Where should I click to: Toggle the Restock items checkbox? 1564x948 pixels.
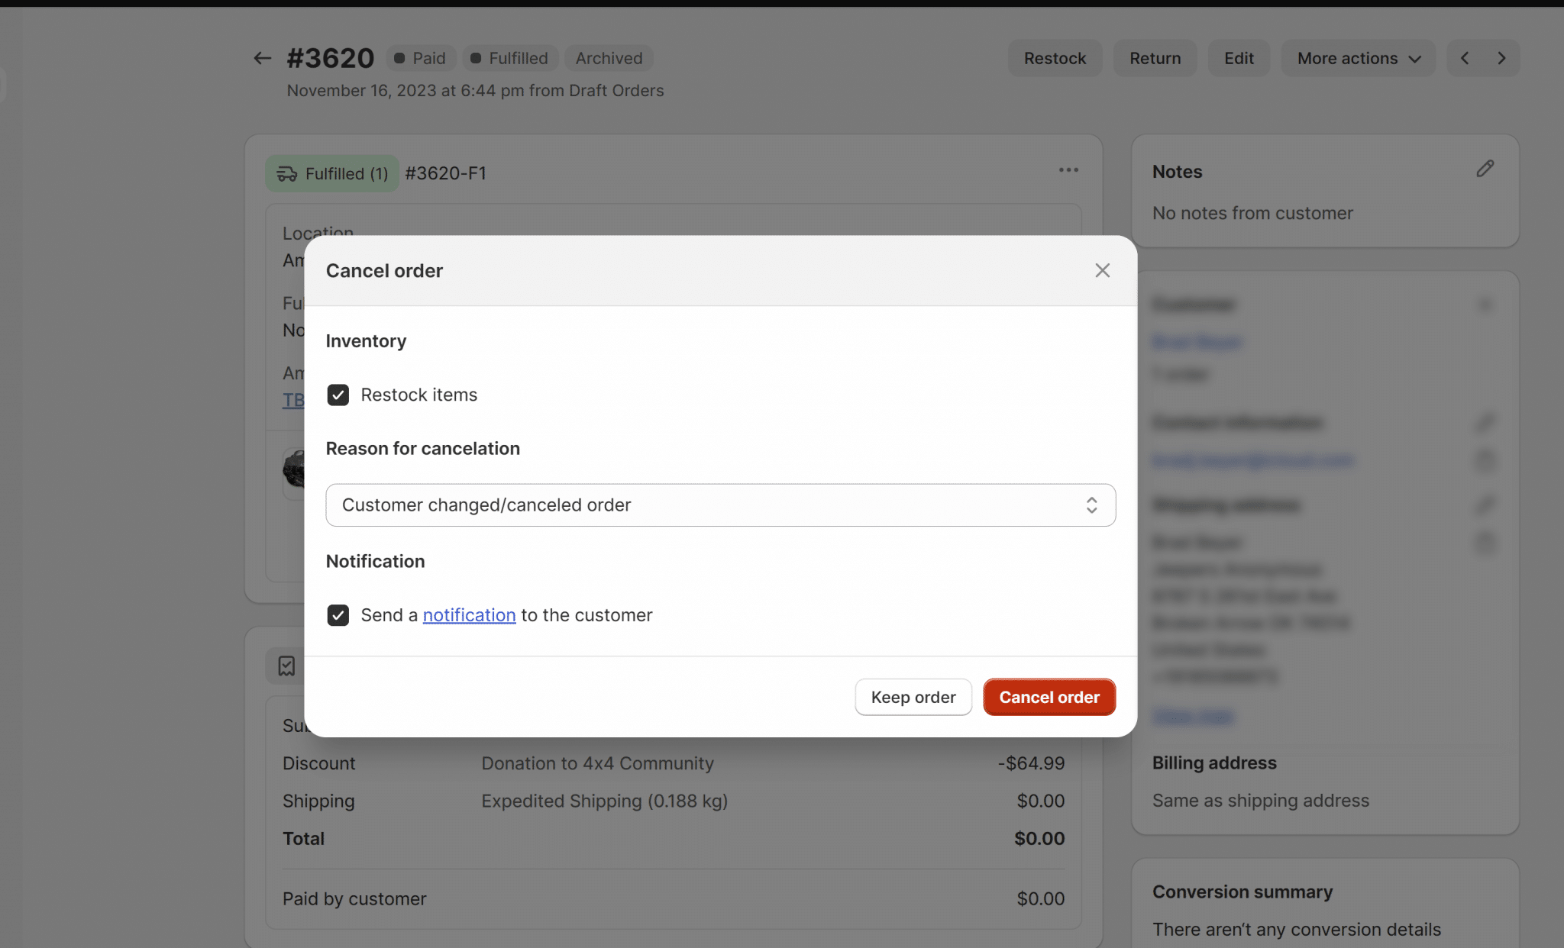[338, 395]
